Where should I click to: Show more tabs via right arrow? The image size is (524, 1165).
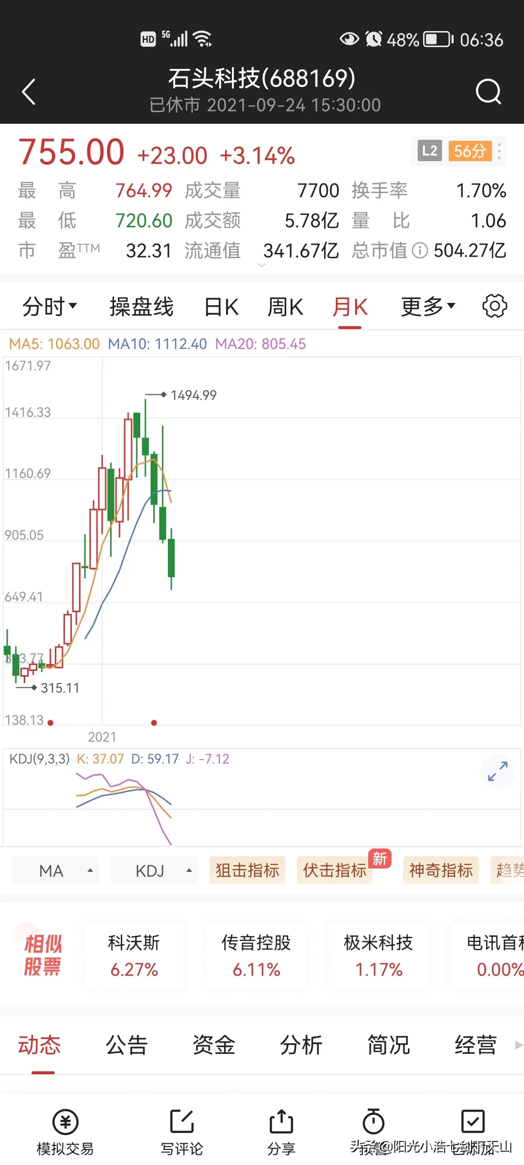518,1045
